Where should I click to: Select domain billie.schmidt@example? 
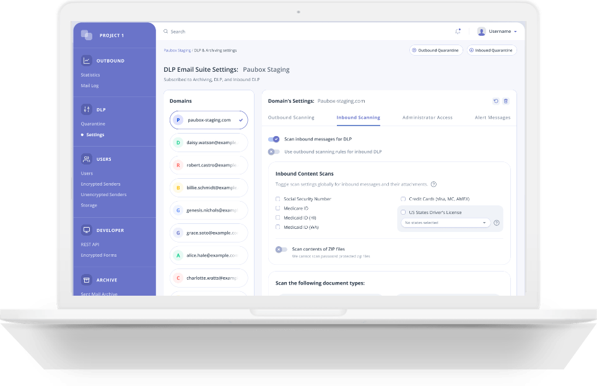[209, 187]
